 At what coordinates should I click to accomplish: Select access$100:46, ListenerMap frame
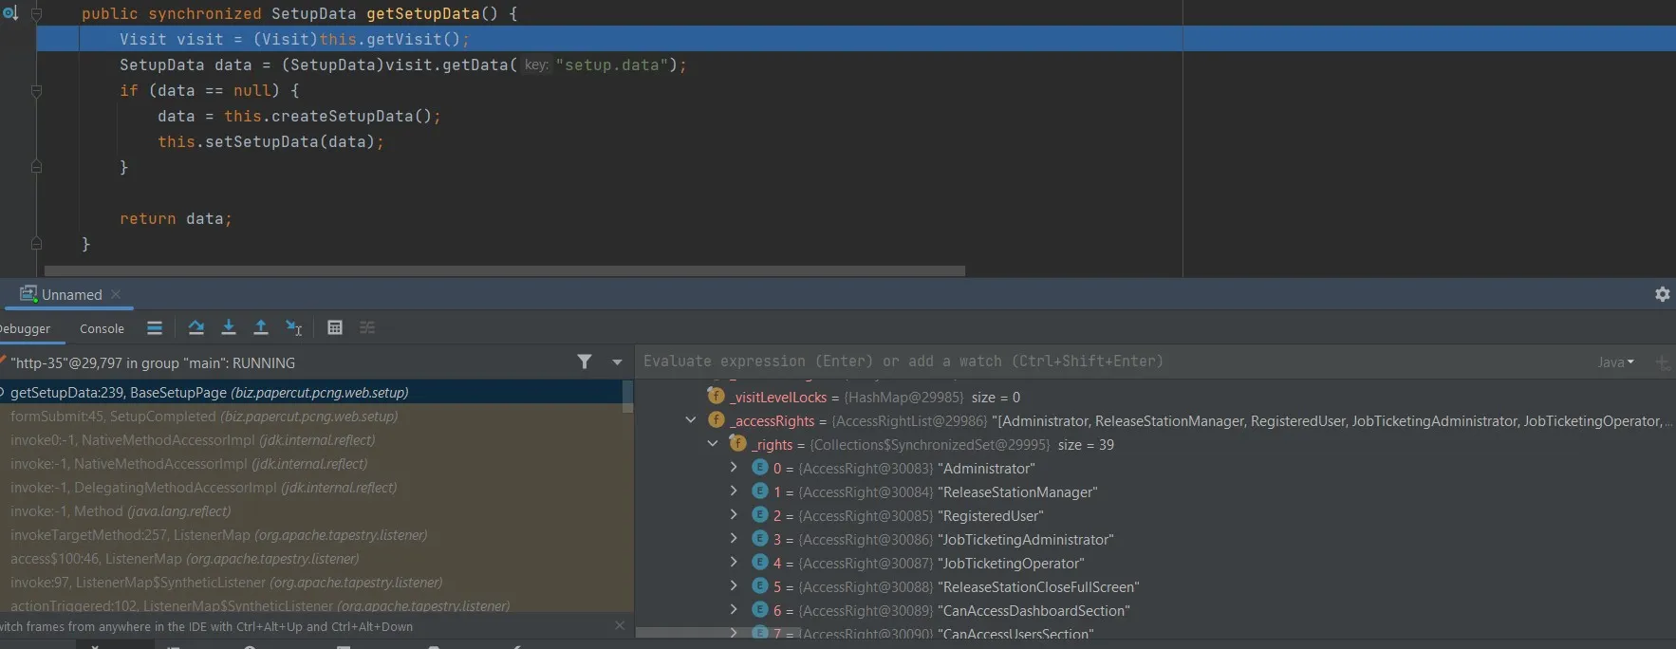[311, 558]
